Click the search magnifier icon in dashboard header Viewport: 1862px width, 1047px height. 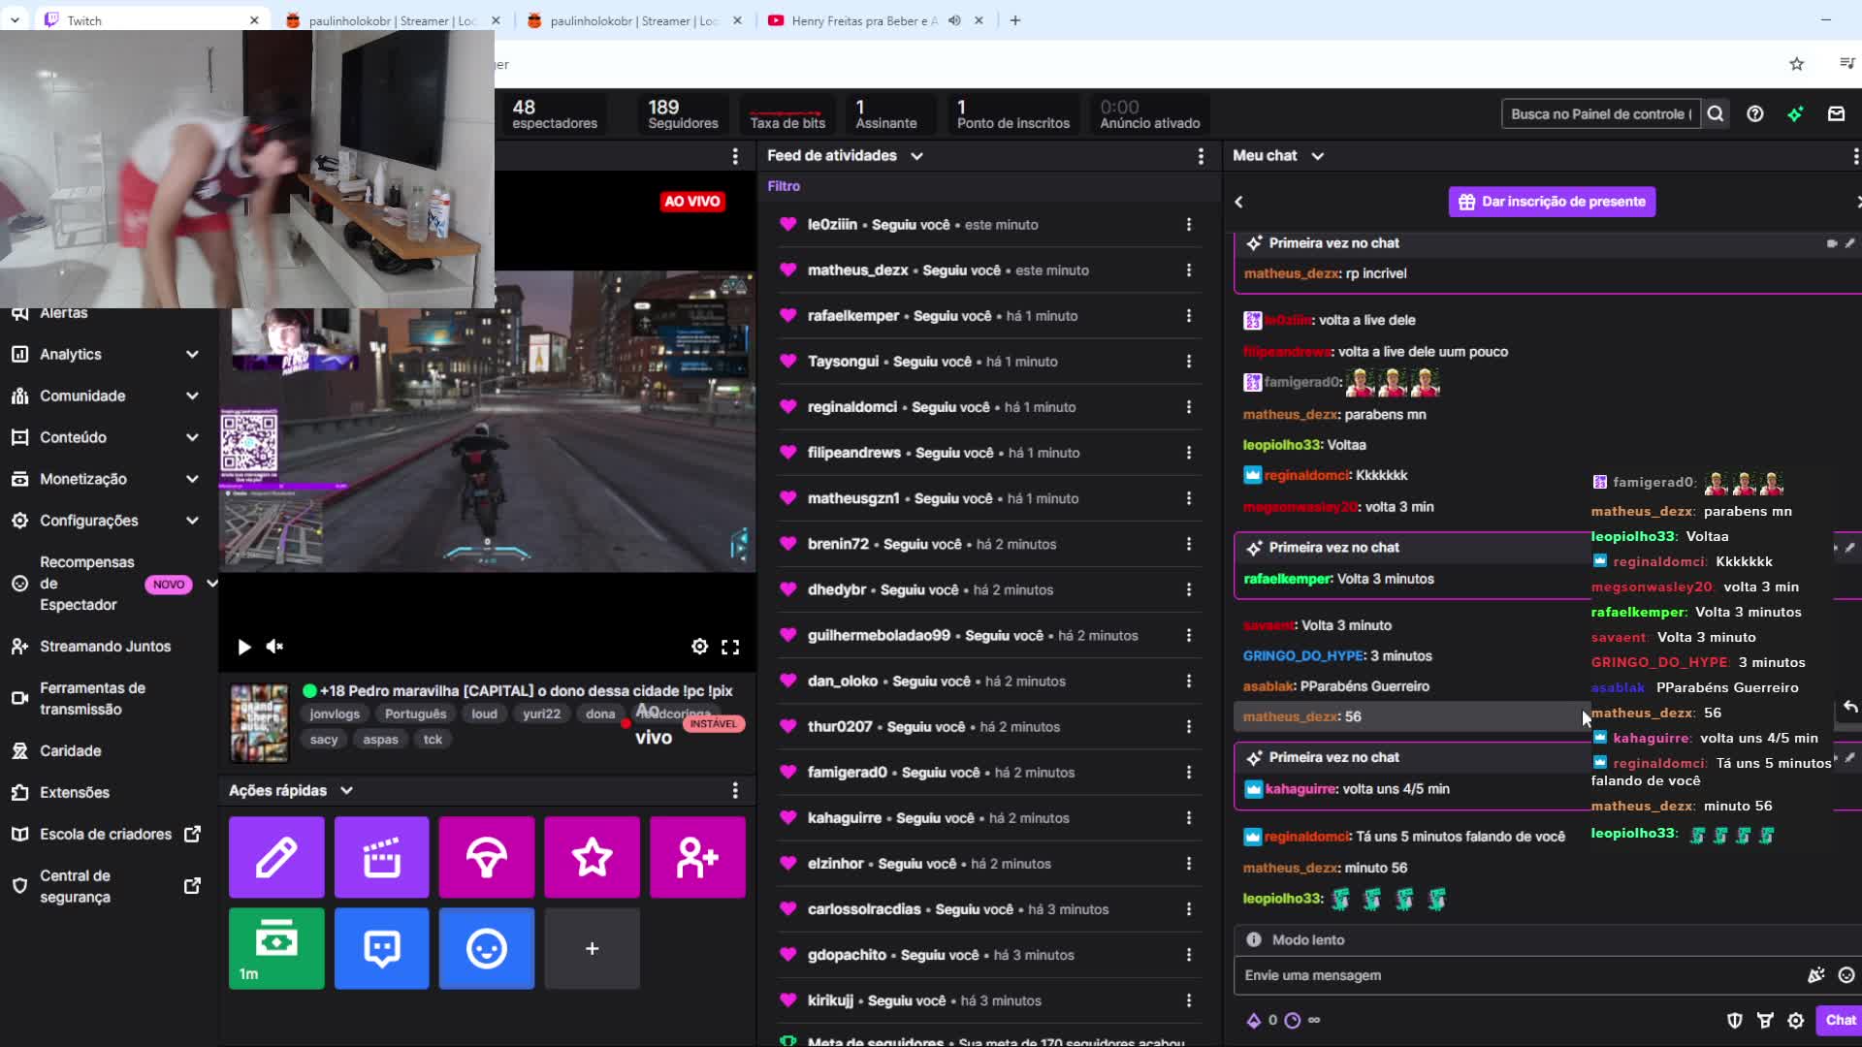click(x=1716, y=113)
